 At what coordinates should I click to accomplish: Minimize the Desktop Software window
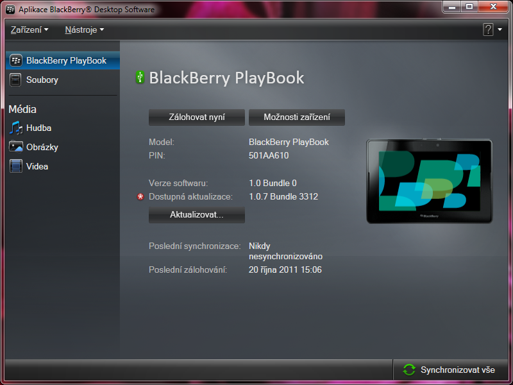pos(452,6)
